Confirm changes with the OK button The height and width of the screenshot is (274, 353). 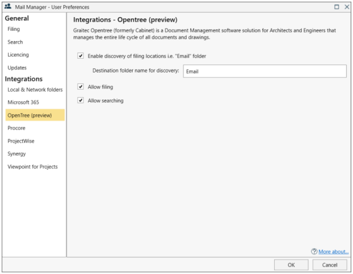coord(291,265)
